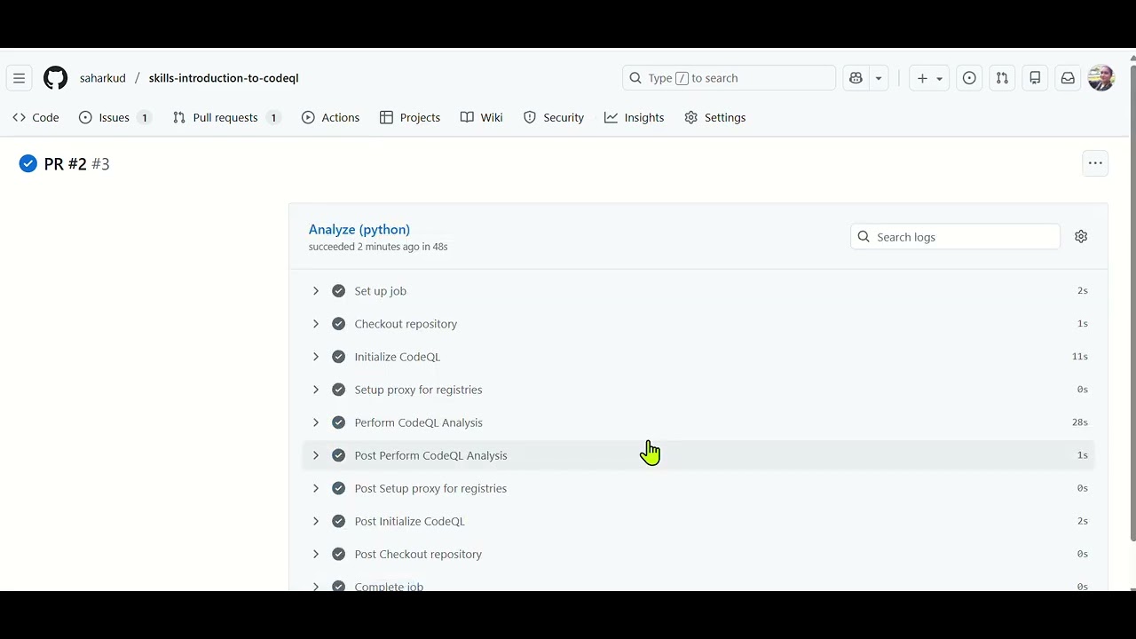Open the repositories icon in header
The height and width of the screenshot is (639, 1136).
pos(1035,78)
